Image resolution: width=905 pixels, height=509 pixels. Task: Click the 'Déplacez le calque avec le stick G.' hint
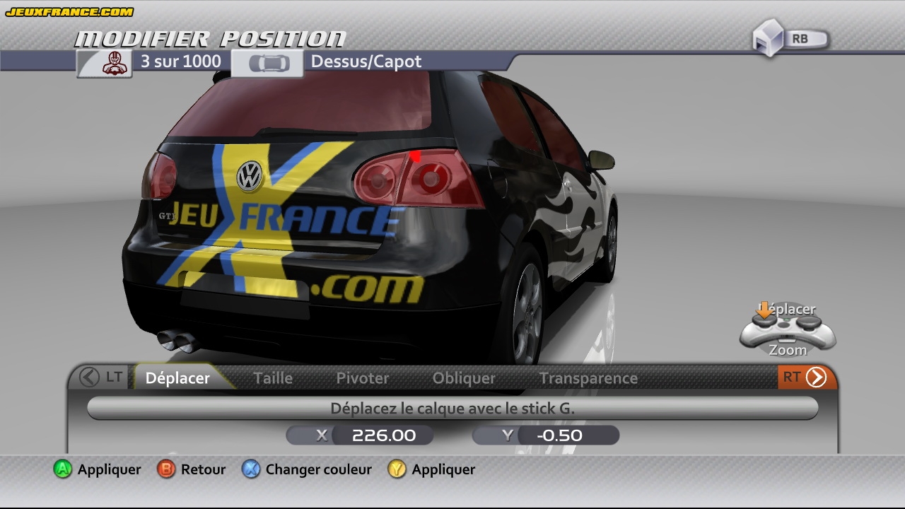pyautogui.click(x=452, y=409)
